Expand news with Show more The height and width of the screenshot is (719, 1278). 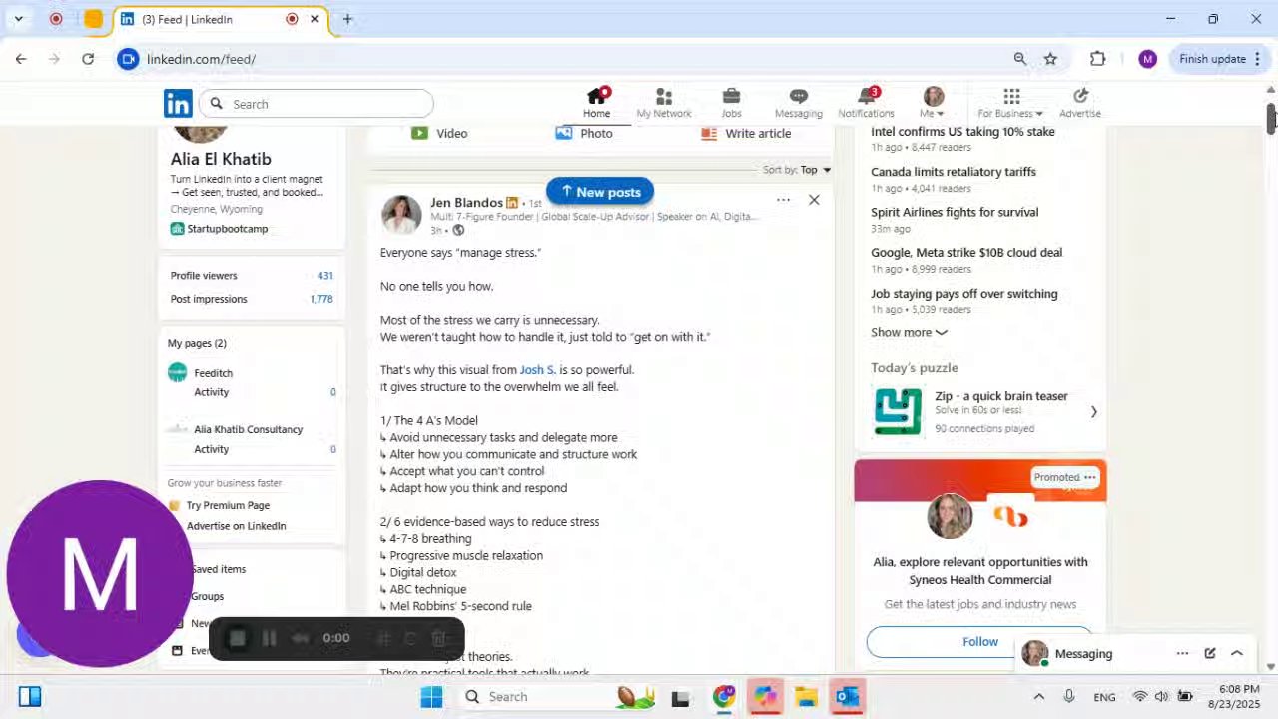coord(909,333)
